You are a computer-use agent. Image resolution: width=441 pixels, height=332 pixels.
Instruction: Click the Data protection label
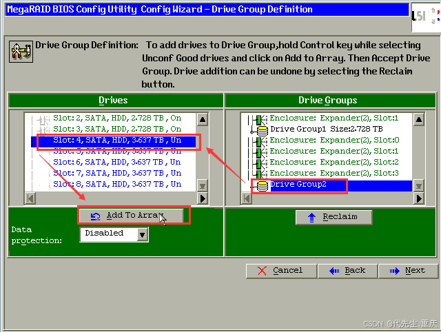tap(37, 236)
